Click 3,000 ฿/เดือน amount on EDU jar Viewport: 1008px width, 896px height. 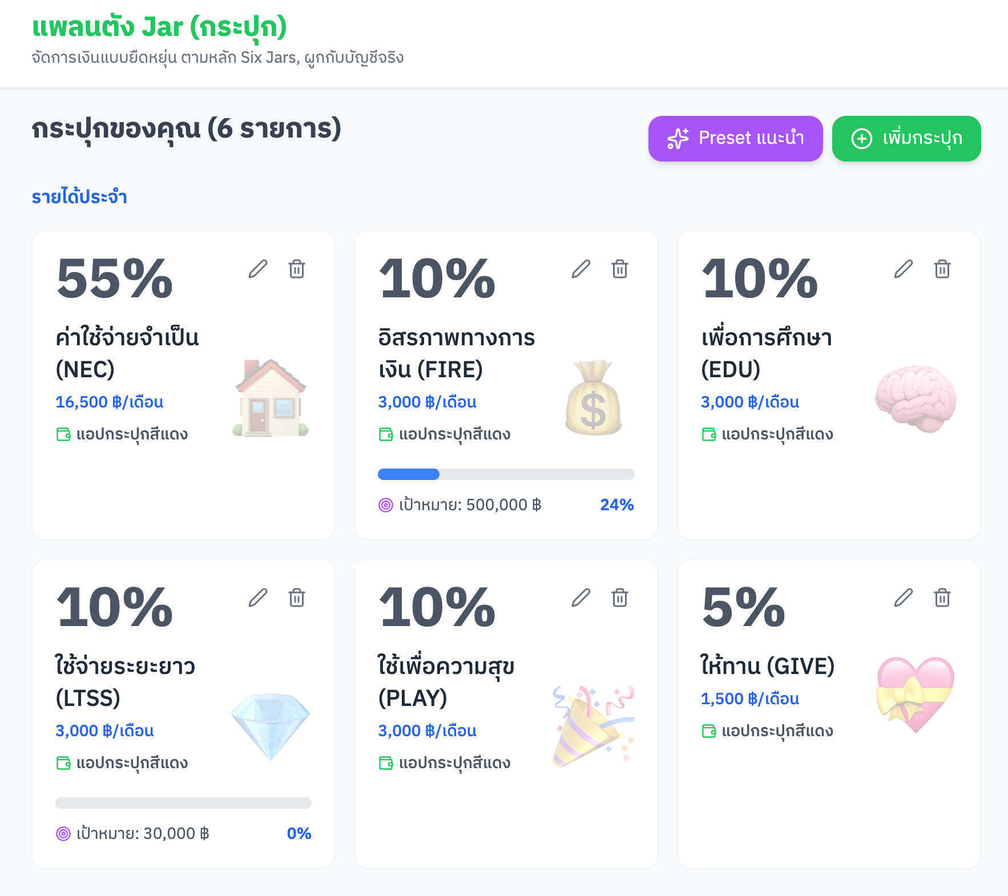pos(750,402)
